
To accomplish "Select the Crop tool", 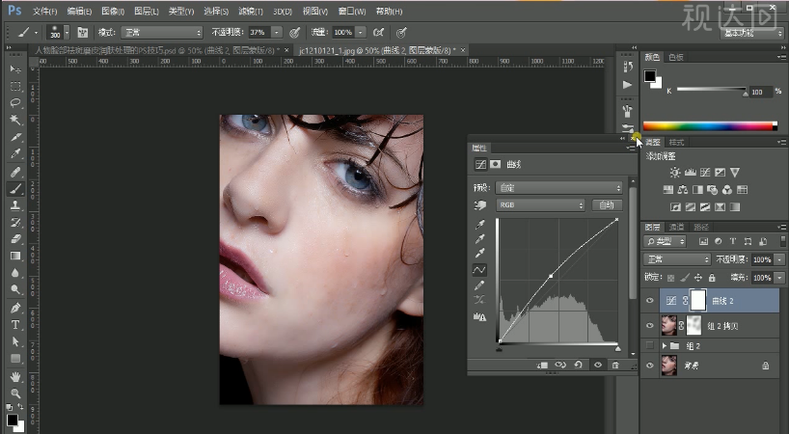I will [15, 137].
